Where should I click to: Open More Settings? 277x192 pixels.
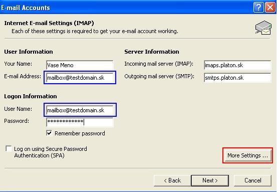247,155
